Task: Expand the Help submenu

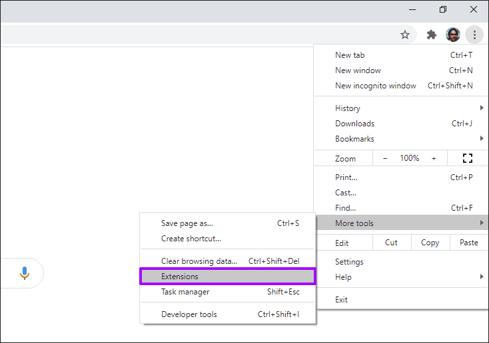Action: pyautogui.click(x=401, y=277)
